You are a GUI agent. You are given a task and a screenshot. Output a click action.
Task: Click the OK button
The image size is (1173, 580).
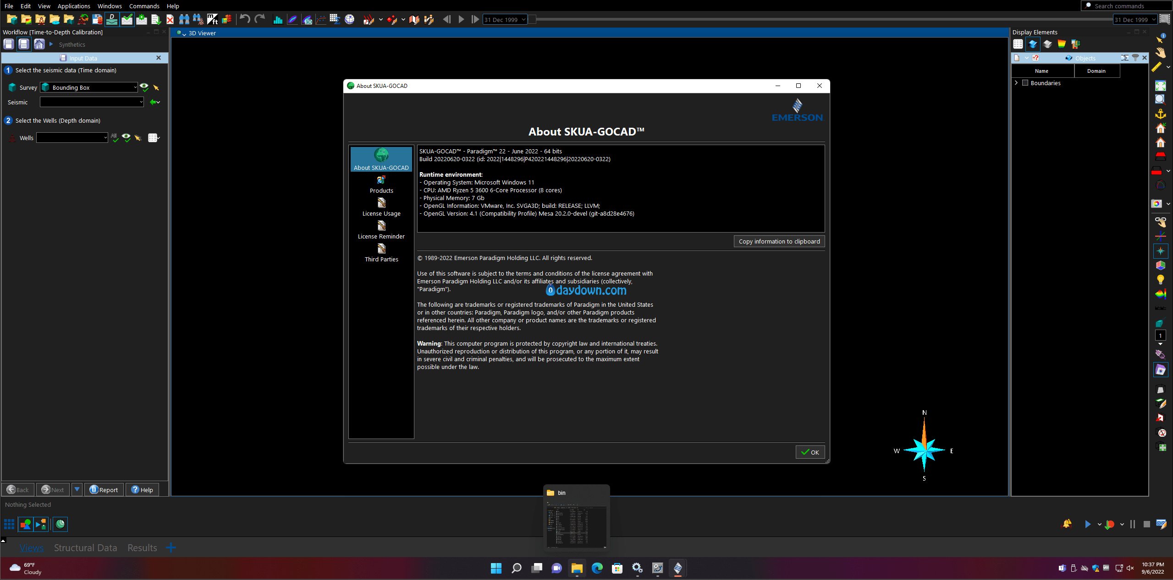(x=810, y=452)
